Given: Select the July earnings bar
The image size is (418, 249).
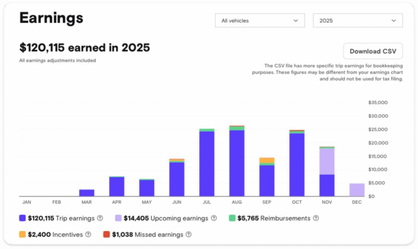Looking at the screenshot, I should pos(207,163).
